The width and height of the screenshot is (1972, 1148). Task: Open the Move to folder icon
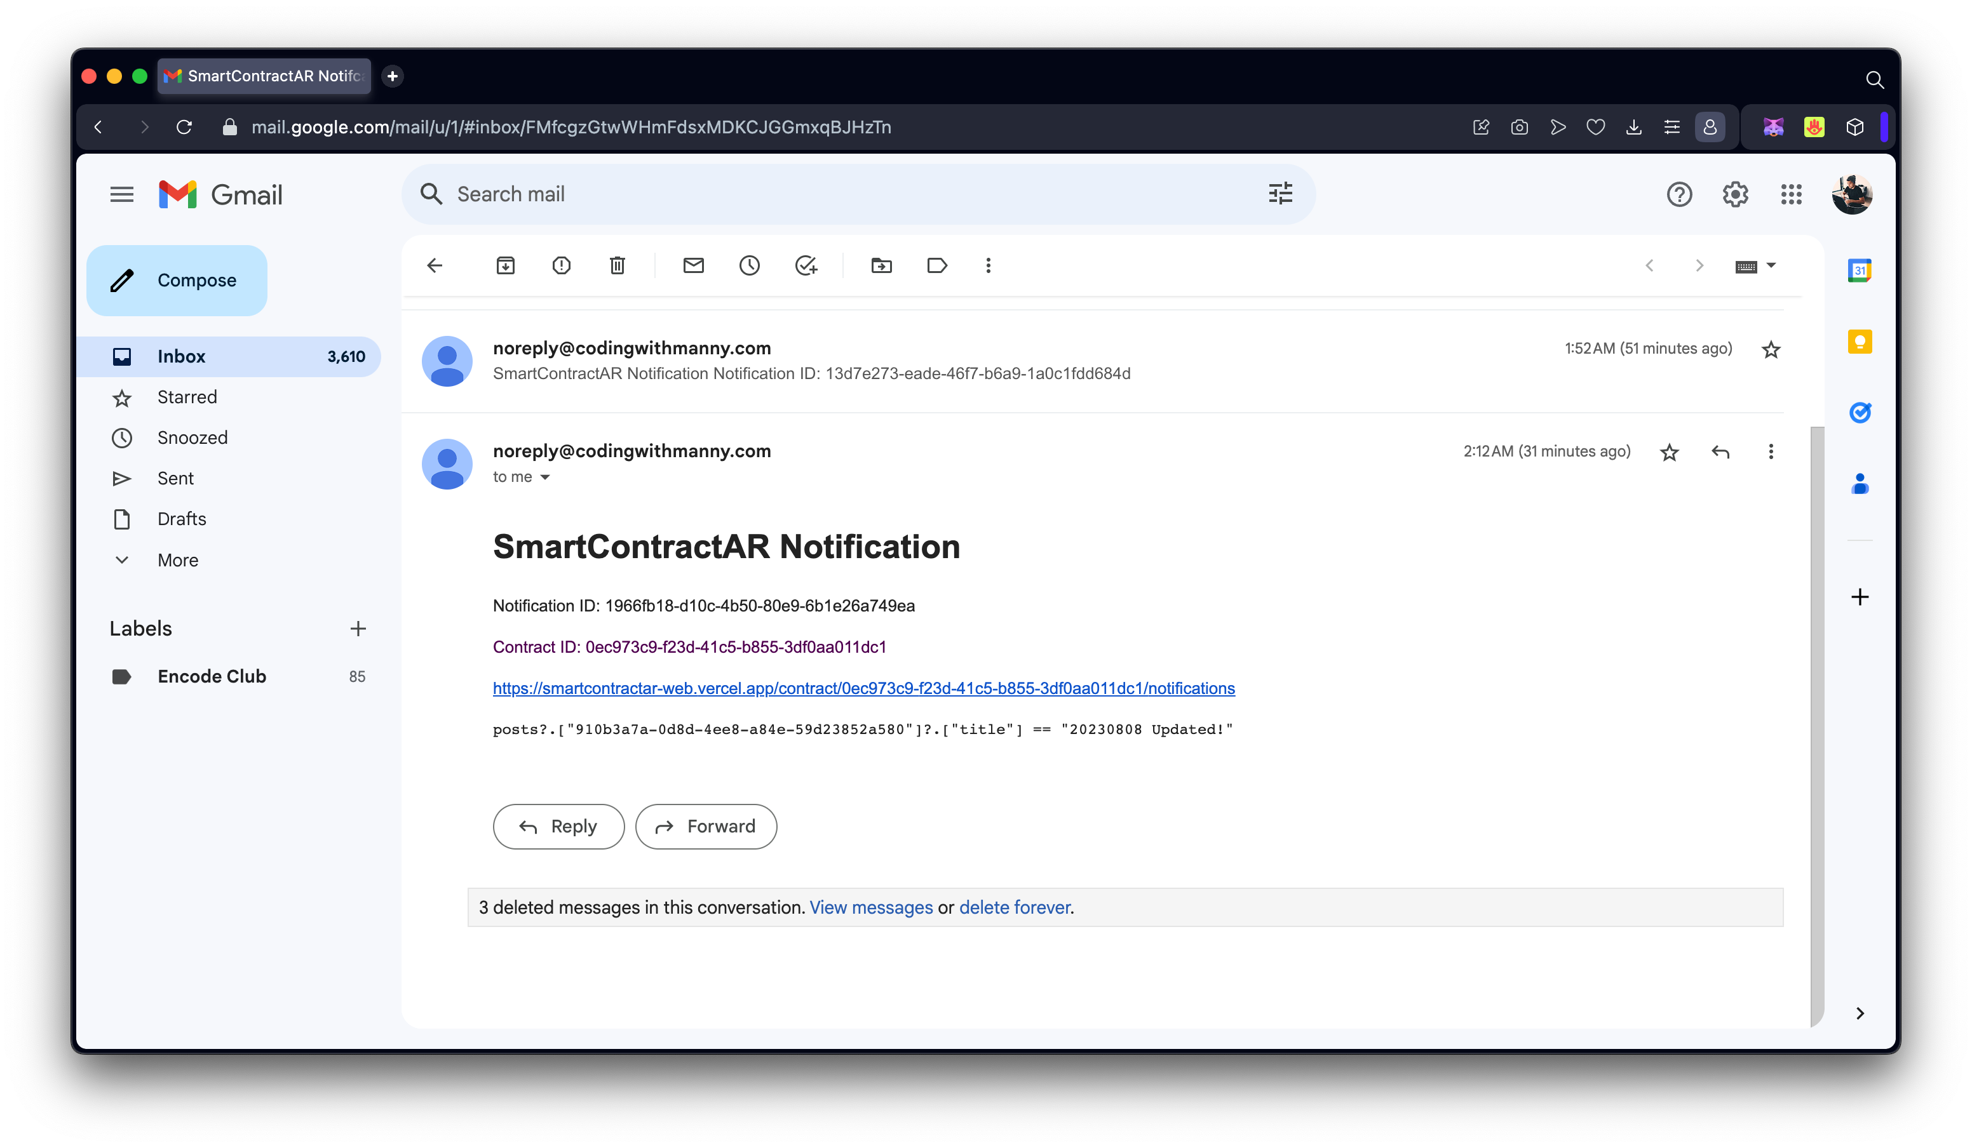(881, 266)
